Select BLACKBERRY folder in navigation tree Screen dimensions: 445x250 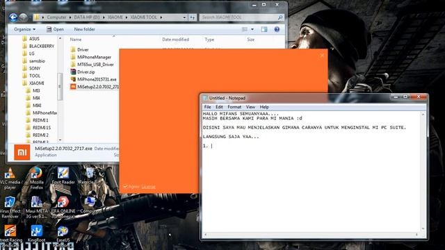tap(38, 46)
